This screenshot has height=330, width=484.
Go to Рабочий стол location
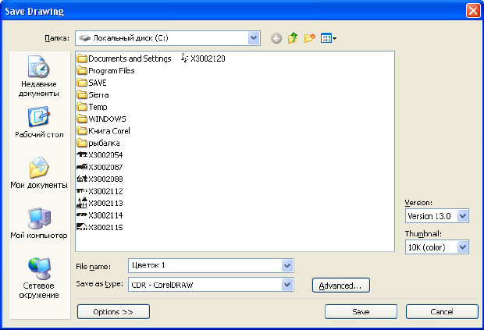pyautogui.click(x=38, y=123)
